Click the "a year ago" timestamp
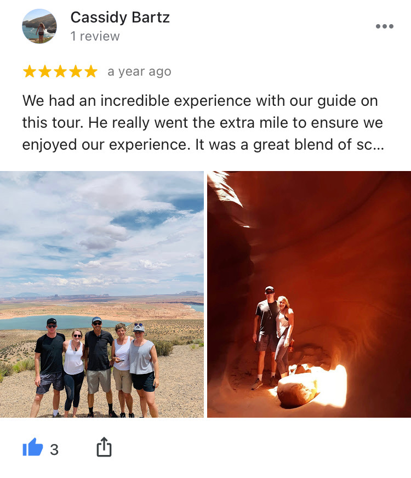Image resolution: width=411 pixels, height=478 pixels. [140, 72]
